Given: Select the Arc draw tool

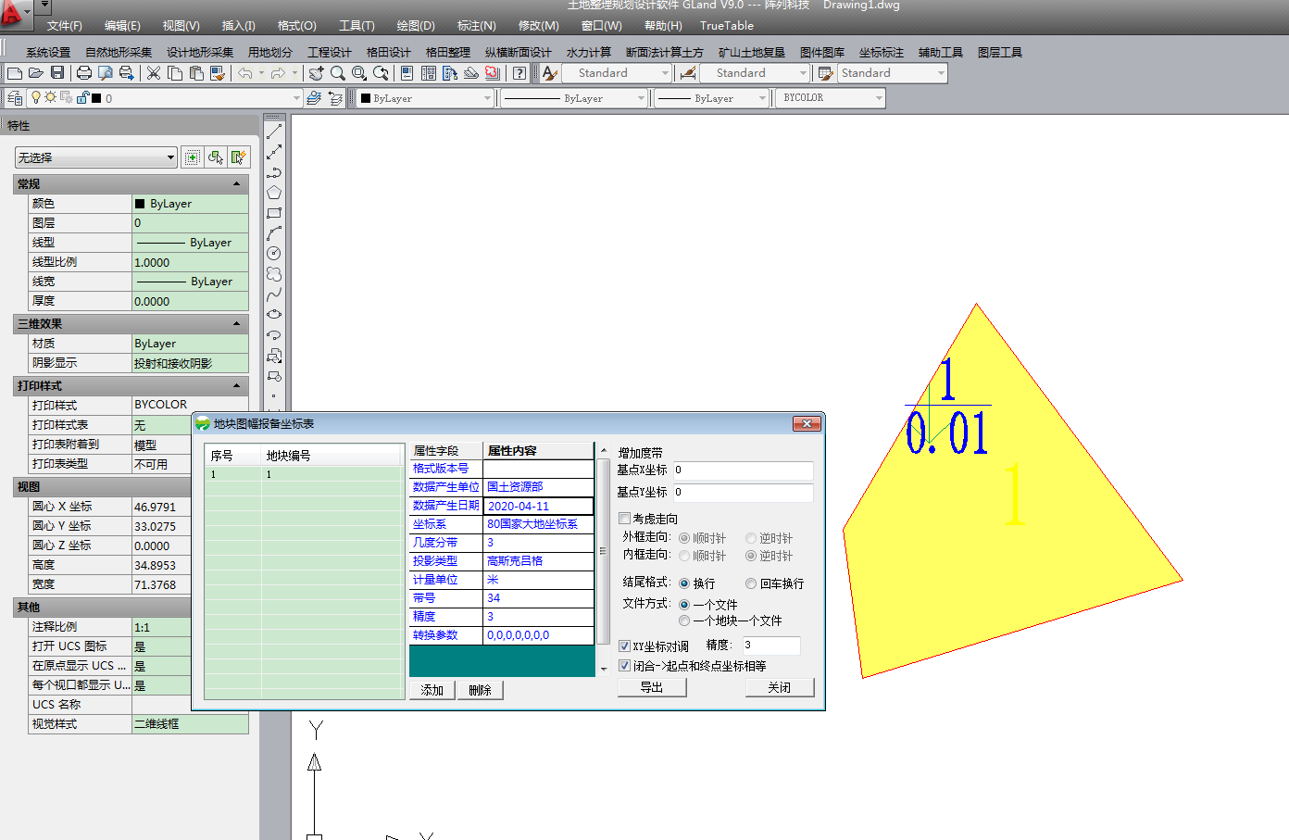Looking at the screenshot, I should point(274,233).
